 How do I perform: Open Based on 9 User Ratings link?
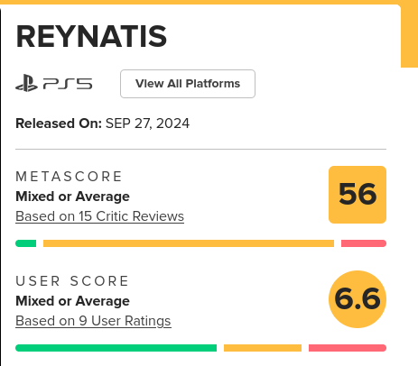coord(93,321)
